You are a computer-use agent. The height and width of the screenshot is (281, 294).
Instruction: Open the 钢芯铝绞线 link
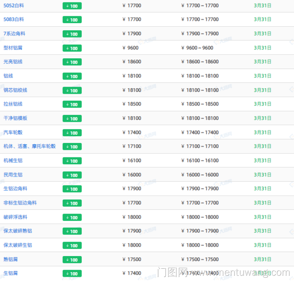15,90
